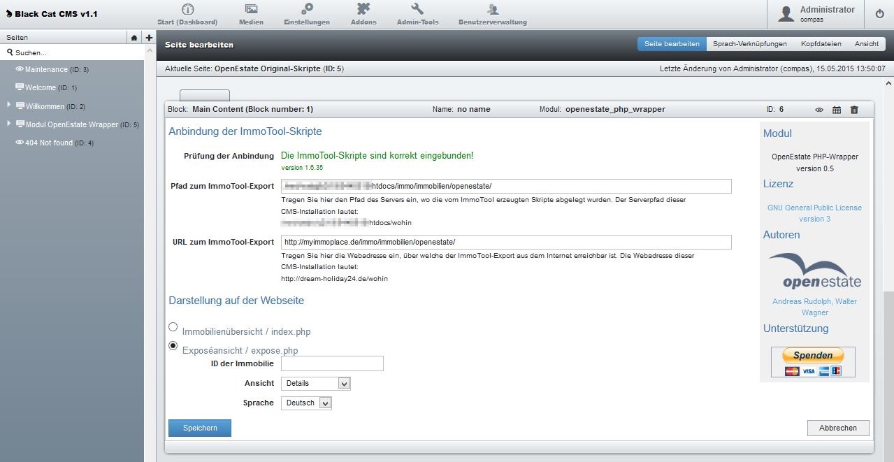Expand the Willkommen page tree
Viewport: 894px width, 462px height.
(x=9, y=105)
